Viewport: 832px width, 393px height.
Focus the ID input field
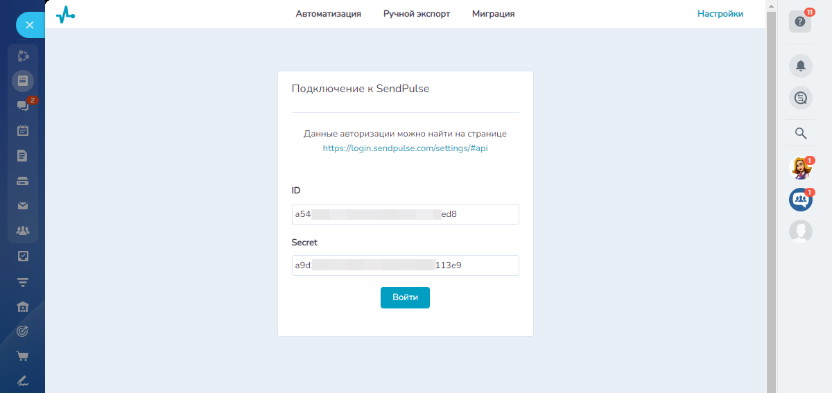pyautogui.click(x=405, y=214)
